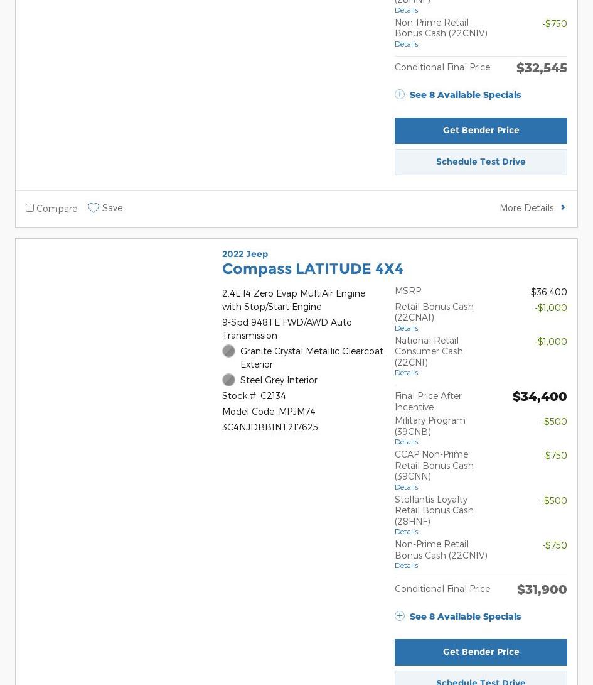
Task: Expand See 8 Available Specials under $32,545
Action: [x=465, y=95]
